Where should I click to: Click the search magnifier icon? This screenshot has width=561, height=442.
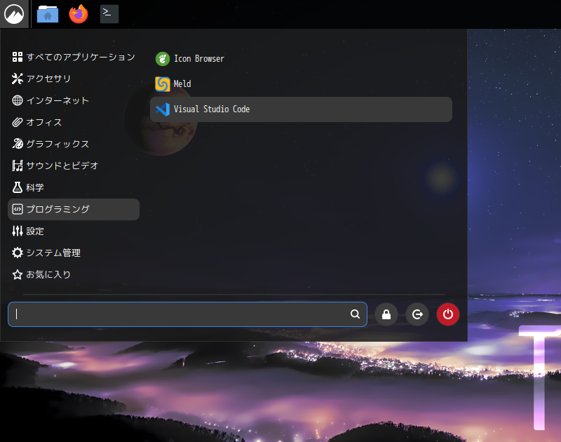(355, 314)
